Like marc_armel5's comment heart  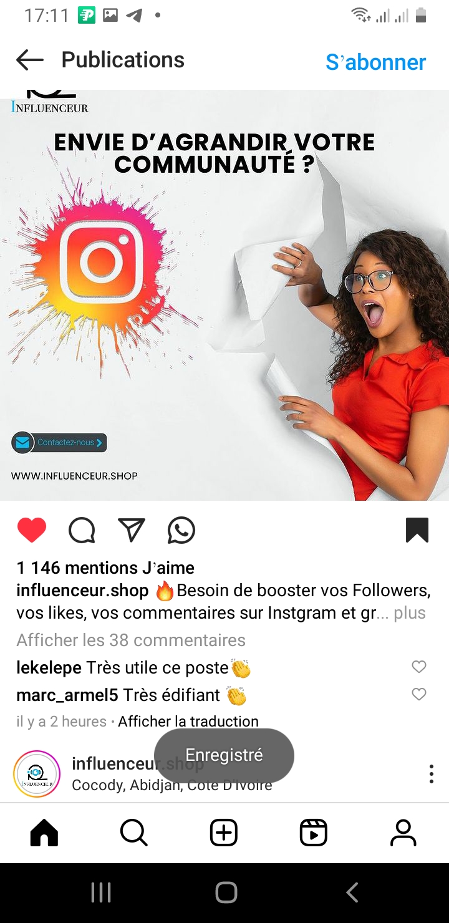click(x=419, y=693)
